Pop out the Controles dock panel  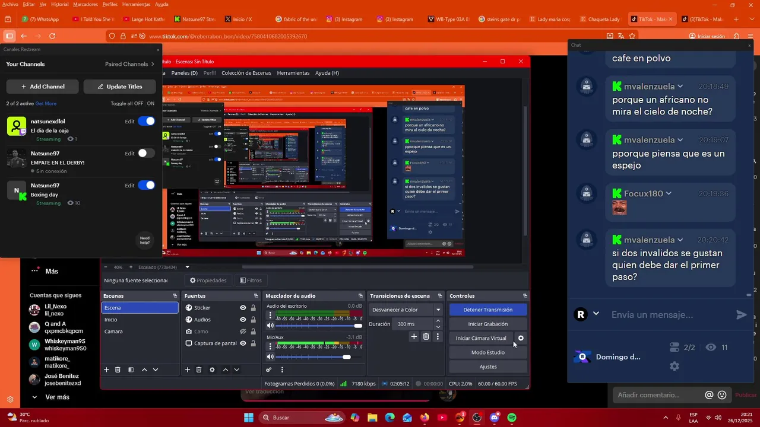pos(525,295)
